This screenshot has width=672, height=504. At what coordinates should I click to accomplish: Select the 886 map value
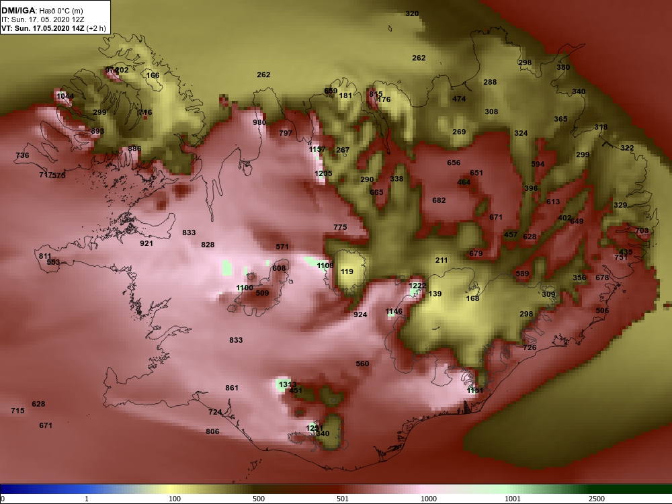tap(134, 149)
